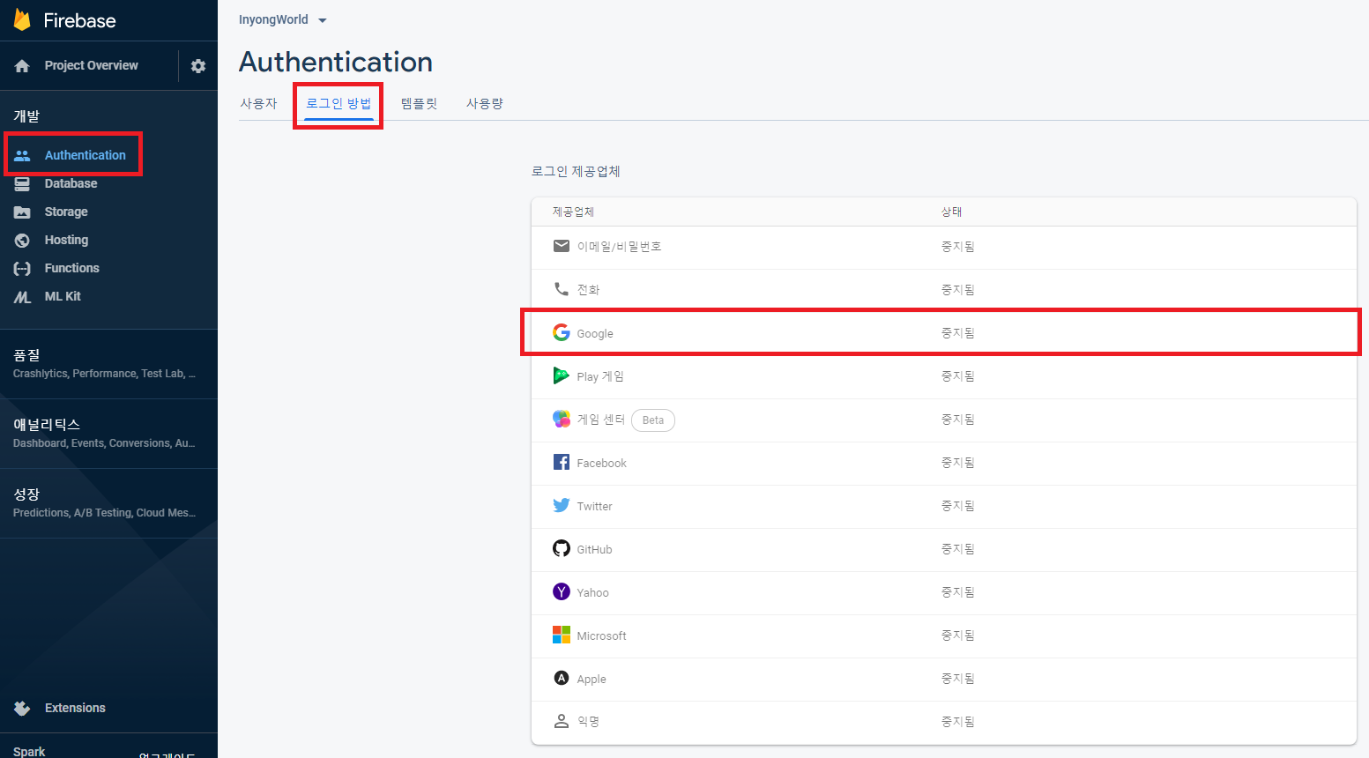Open Hosting section in sidebar
This screenshot has height=758, width=1369.
(x=66, y=240)
